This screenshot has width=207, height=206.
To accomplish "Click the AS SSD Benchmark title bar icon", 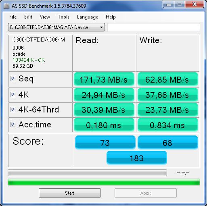I will pyautogui.click(x=6, y=6).
